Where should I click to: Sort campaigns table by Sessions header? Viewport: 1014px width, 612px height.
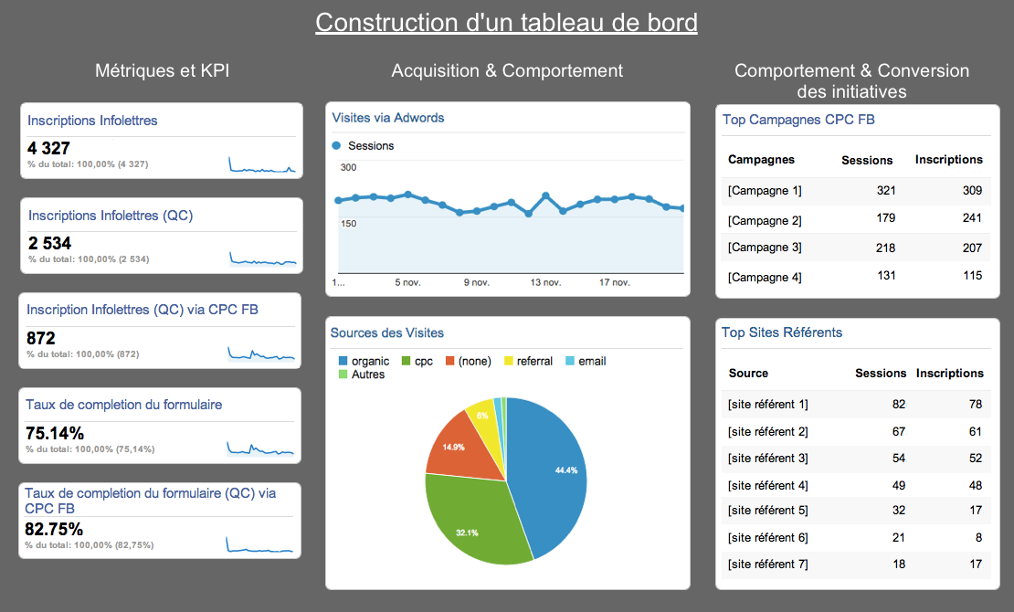point(867,161)
